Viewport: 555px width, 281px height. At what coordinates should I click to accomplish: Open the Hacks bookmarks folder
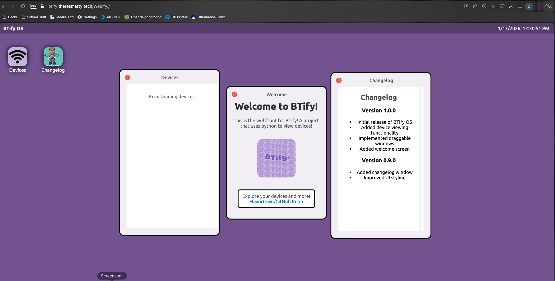10,17
